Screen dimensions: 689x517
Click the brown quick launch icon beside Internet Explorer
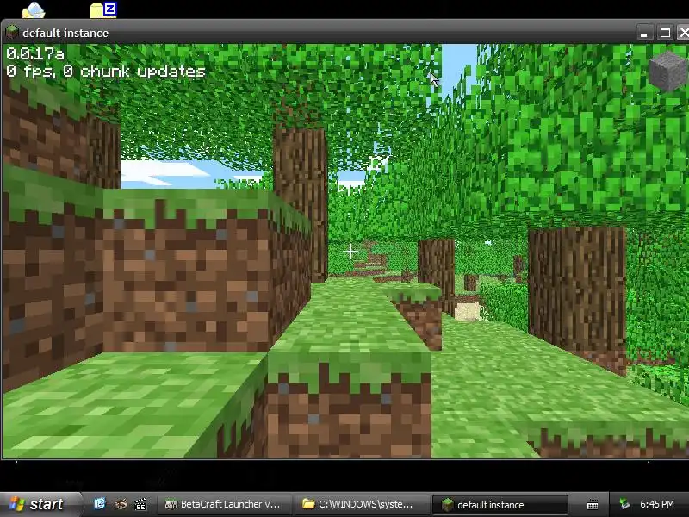click(121, 504)
